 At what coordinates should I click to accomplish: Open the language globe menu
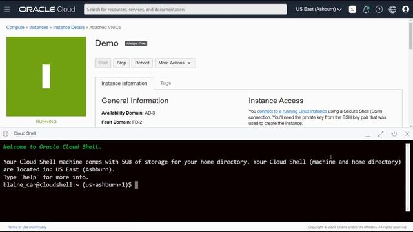(392, 10)
